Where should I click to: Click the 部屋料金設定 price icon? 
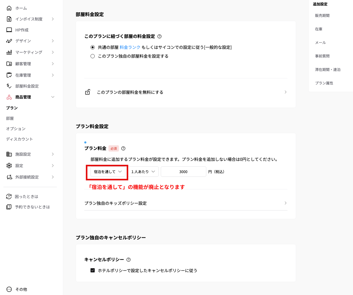coord(9,86)
